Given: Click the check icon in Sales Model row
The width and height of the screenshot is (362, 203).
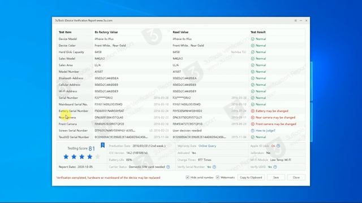Looking at the screenshot, I should [x=253, y=59].
